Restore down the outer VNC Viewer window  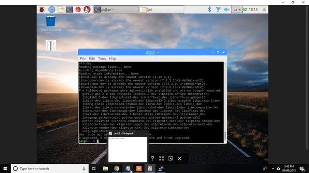tap(293, 2)
